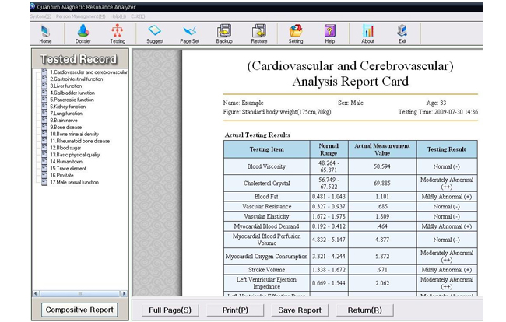Screen dimensions: 506x322
Task: Select Liver function record
Action: click(66, 86)
